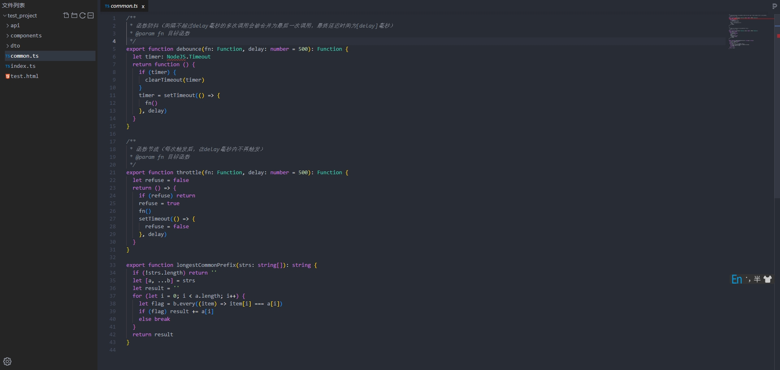
Task: Click 'timer = setTimeout' on line 11
Action: [x=167, y=95]
